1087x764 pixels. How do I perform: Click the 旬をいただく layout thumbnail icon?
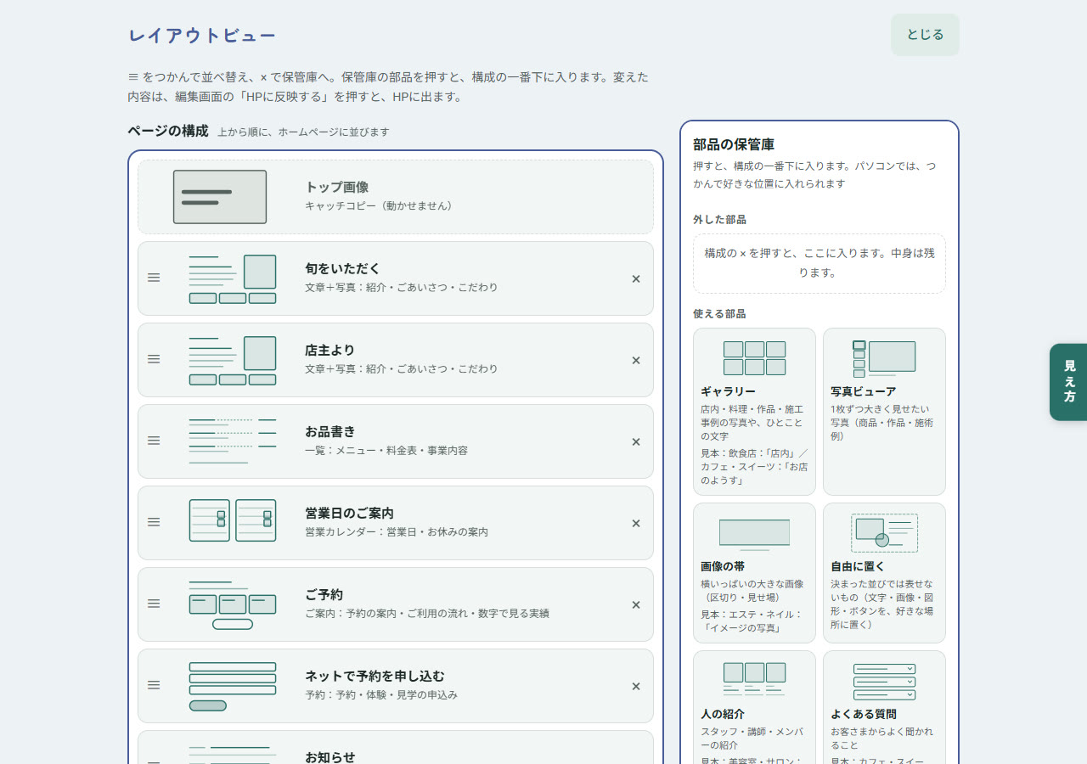click(x=233, y=278)
